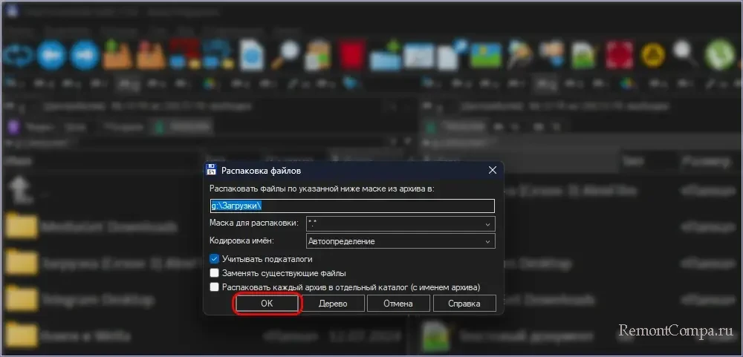Image resolution: width=743 pixels, height=357 pixels.
Task: Cancel extraction via the Отмена button
Action: pyautogui.click(x=398, y=304)
